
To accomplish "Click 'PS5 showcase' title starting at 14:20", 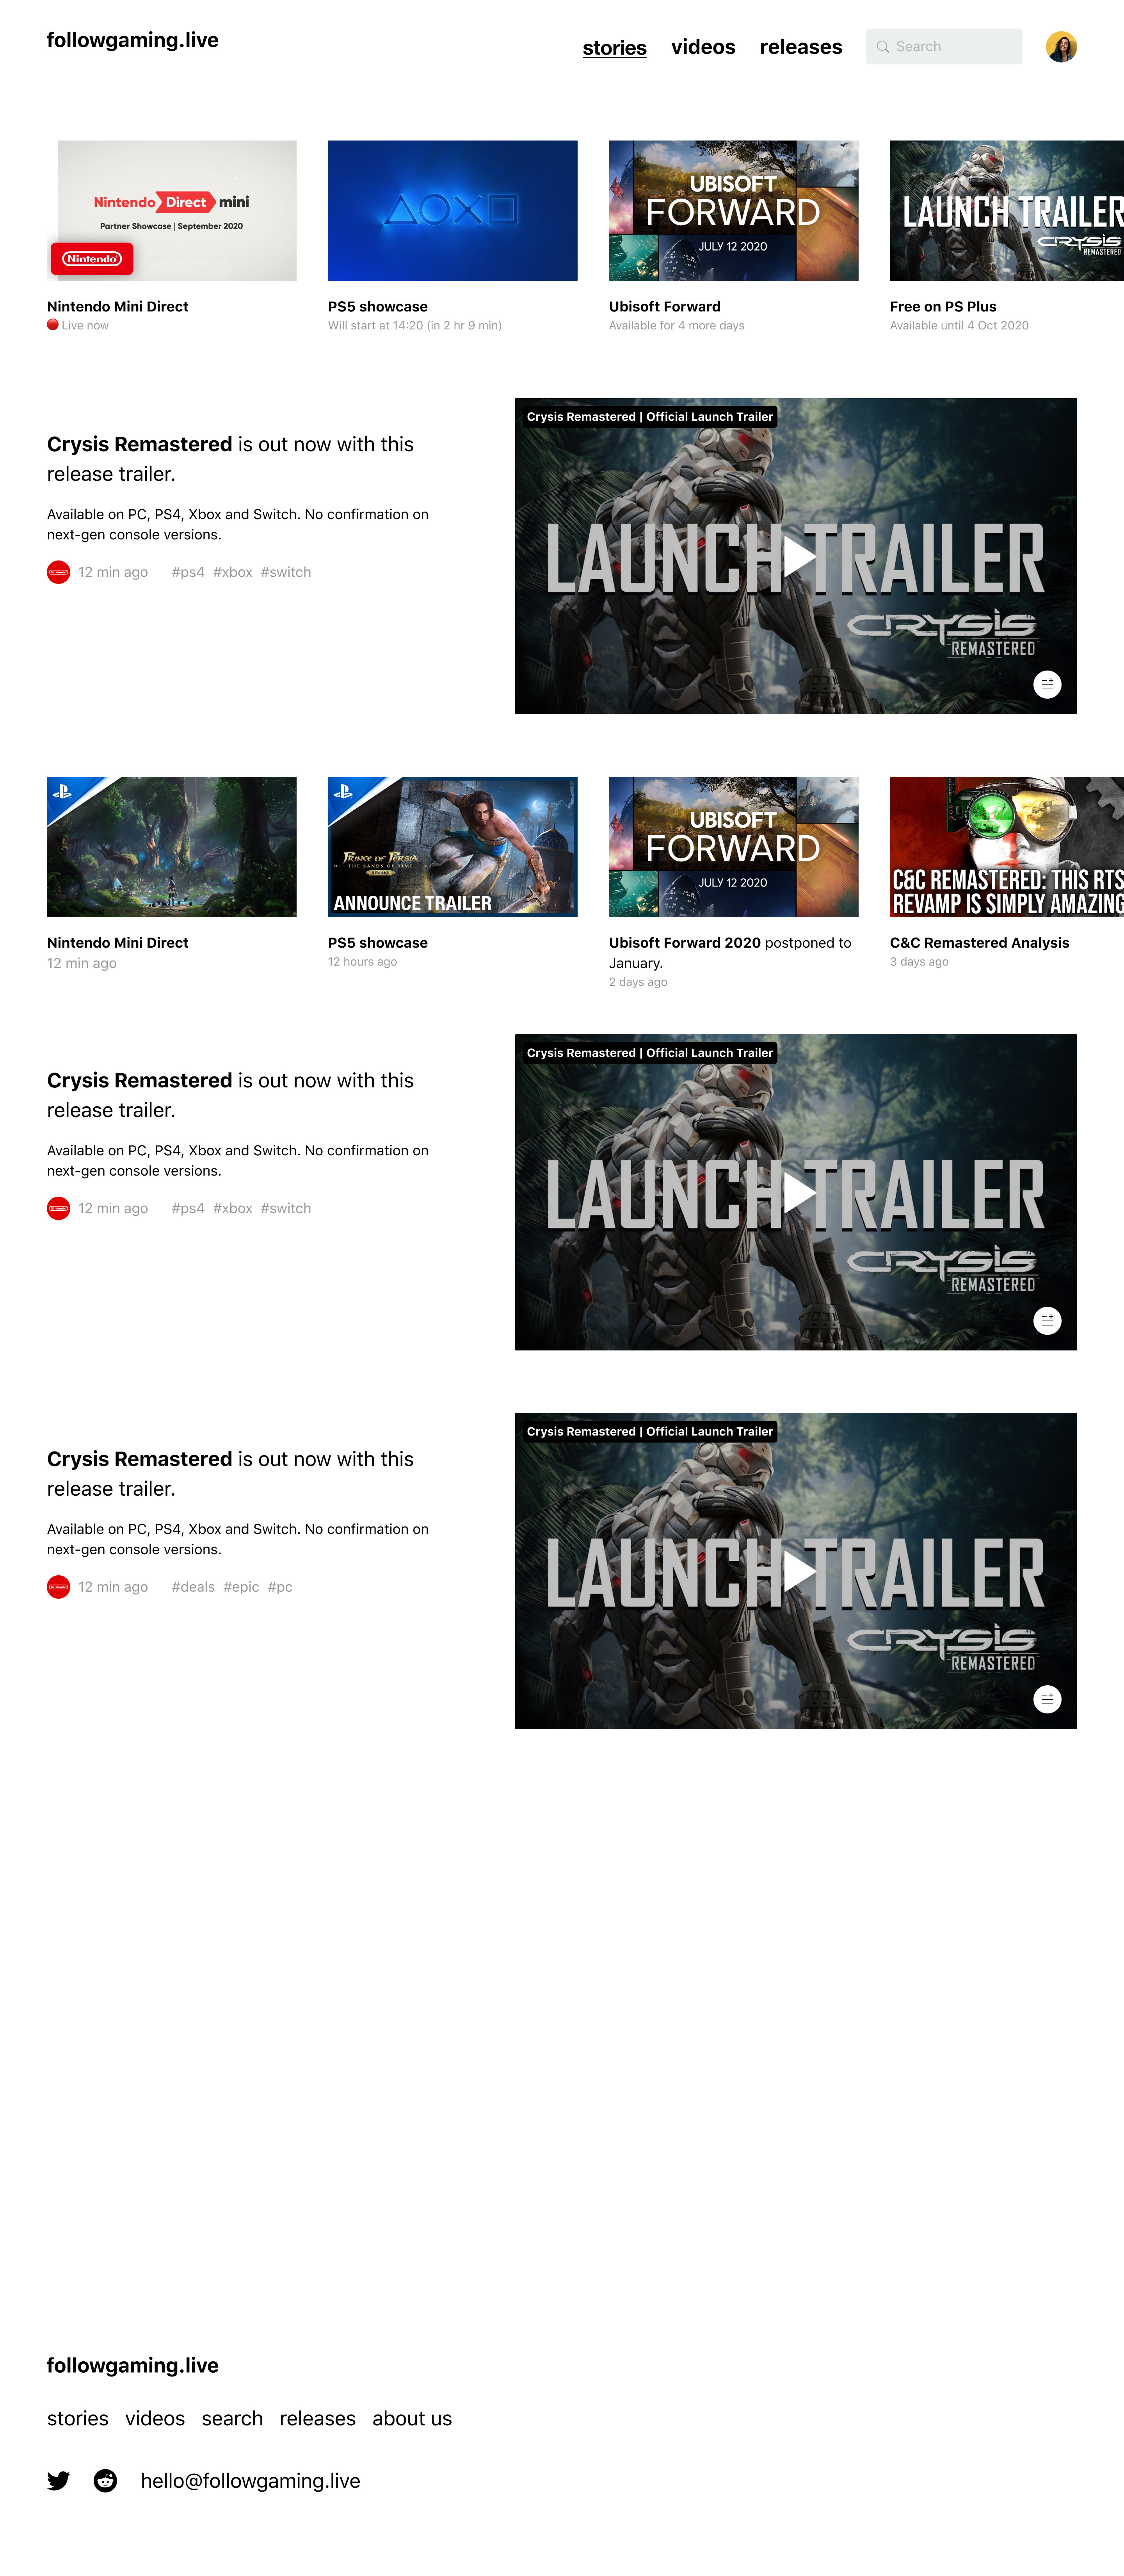I will [378, 307].
